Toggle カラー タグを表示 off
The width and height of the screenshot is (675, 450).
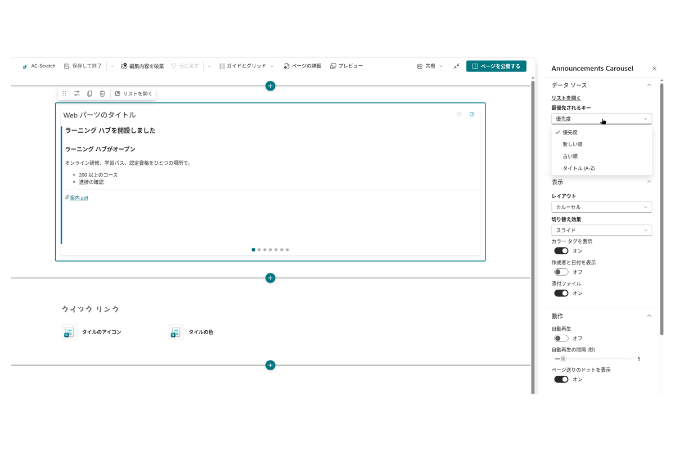click(x=561, y=251)
